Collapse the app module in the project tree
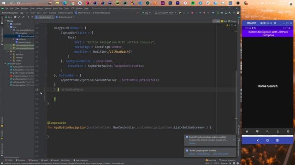This screenshot has height=165, width=295. [6, 21]
